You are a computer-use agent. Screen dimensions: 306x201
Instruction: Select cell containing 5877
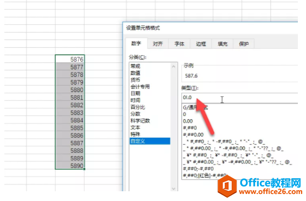70,67
